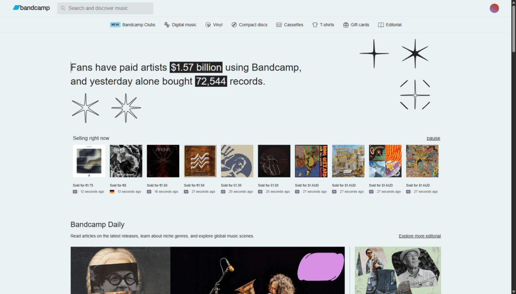
Task: Click the Gift cards icon
Action: click(346, 25)
